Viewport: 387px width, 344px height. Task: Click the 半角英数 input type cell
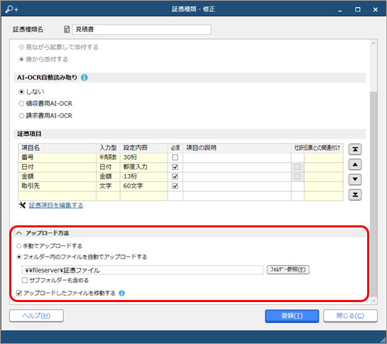point(108,157)
